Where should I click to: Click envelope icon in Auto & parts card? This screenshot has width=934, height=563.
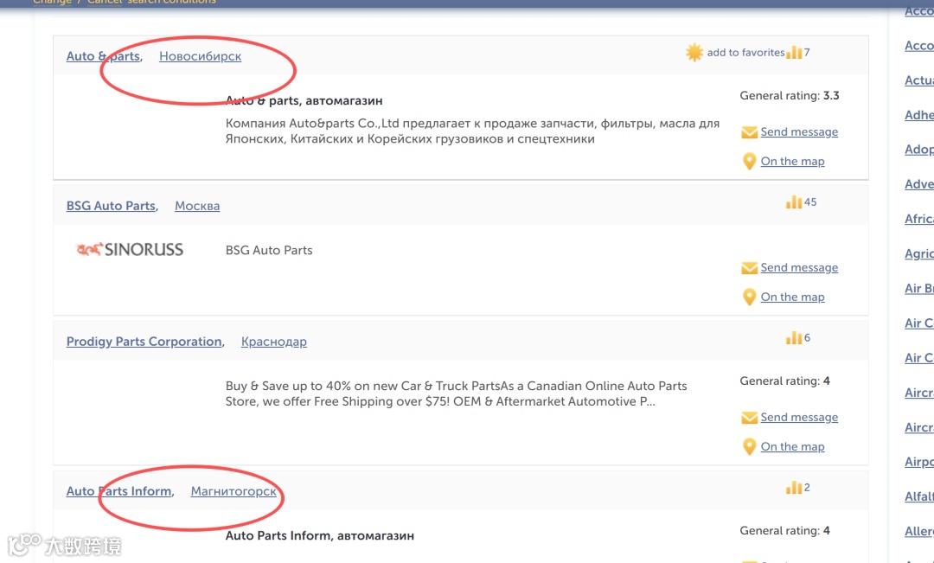(x=749, y=132)
